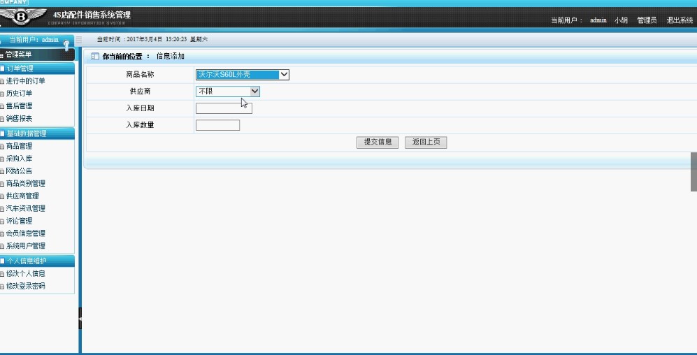Click the 提交信息 button

(378, 143)
